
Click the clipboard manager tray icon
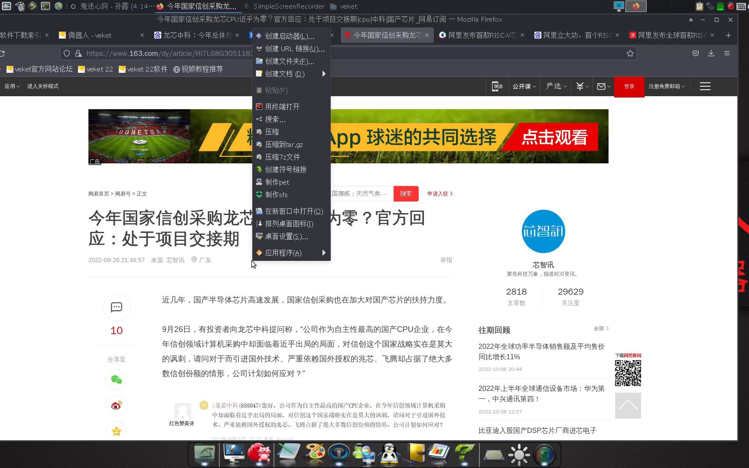click(699, 6)
